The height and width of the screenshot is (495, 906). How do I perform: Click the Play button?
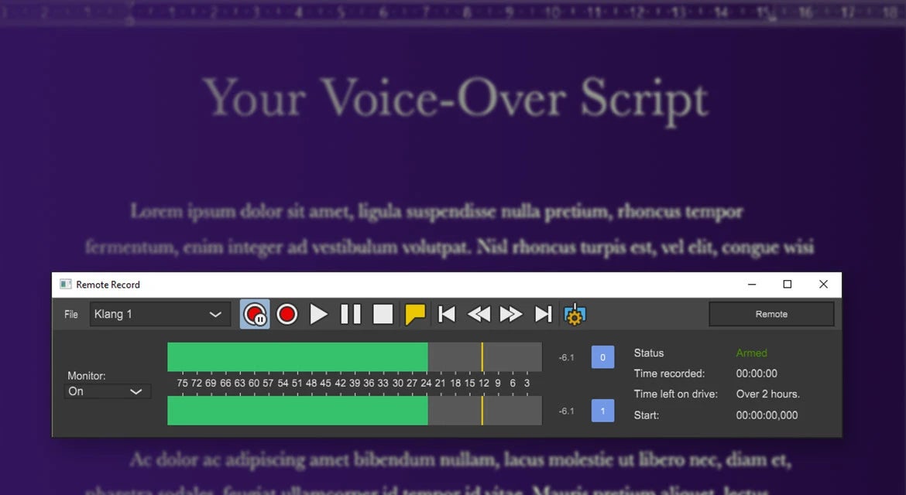[x=318, y=315]
